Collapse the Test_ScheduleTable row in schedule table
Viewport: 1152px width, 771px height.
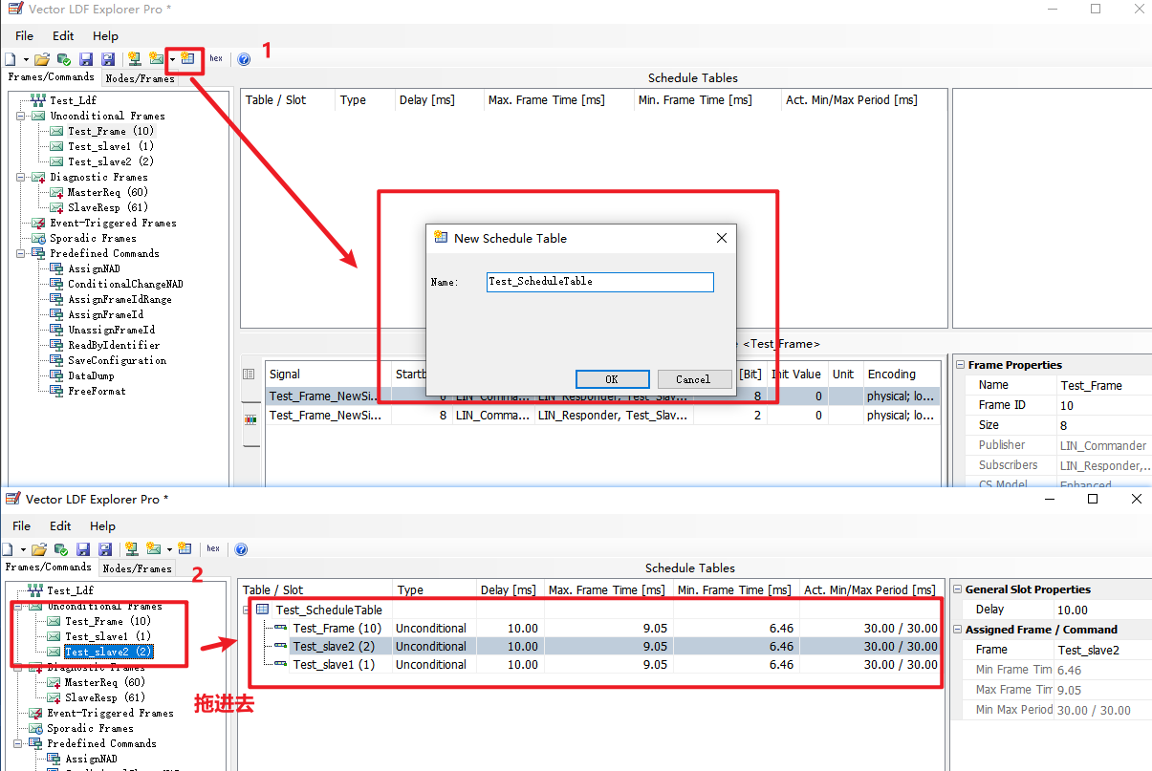pos(247,610)
